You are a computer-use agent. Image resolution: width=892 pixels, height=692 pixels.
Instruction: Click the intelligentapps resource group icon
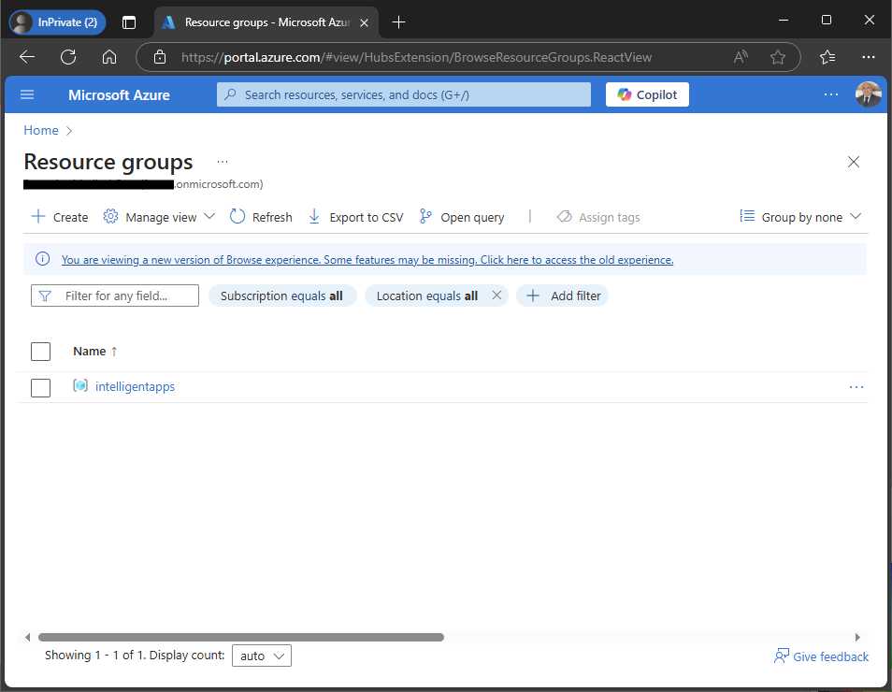(x=80, y=386)
